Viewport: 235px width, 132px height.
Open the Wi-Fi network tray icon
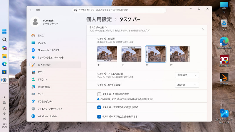click(x=4, y=114)
